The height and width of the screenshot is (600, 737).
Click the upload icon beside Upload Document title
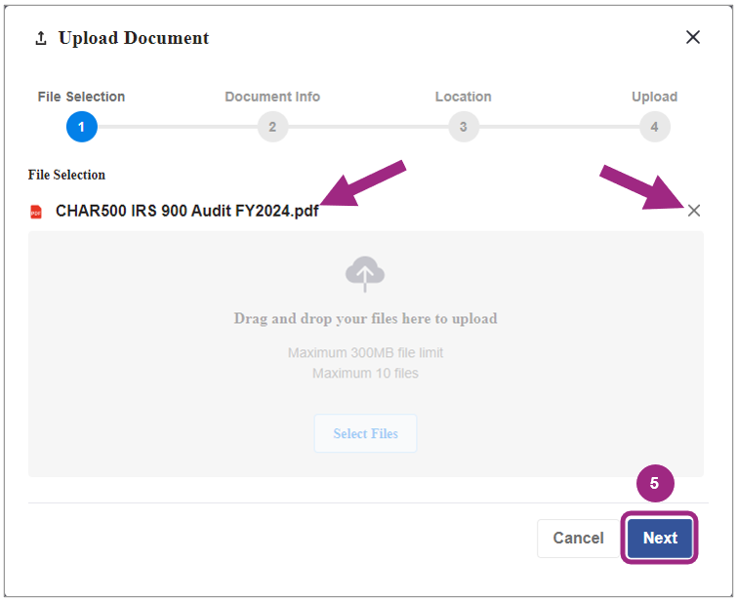coord(40,38)
